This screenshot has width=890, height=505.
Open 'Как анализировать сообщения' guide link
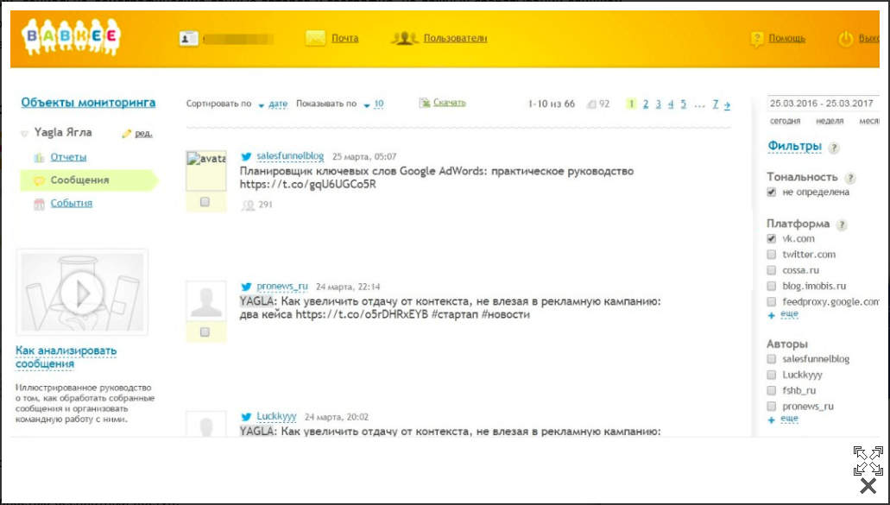[x=66, y=357]
